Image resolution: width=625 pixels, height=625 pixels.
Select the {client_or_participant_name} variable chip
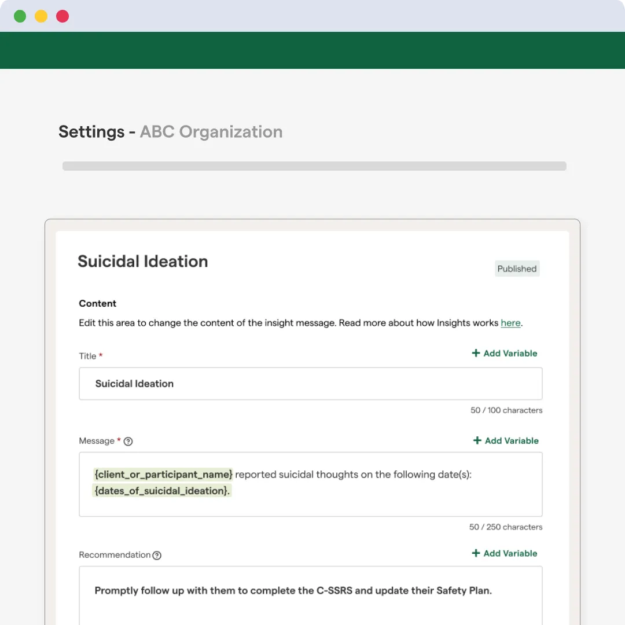pos(163,475)
